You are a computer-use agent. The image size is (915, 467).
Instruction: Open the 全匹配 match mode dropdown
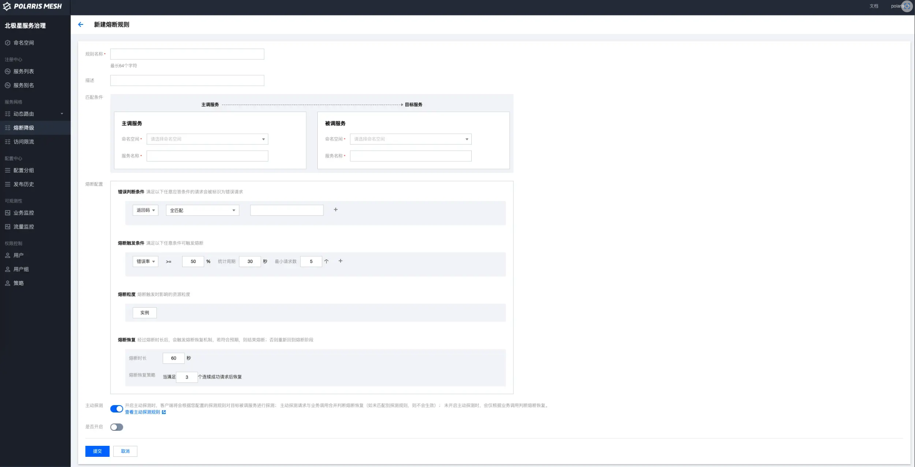pyautogui.click(x=202, y=210)
